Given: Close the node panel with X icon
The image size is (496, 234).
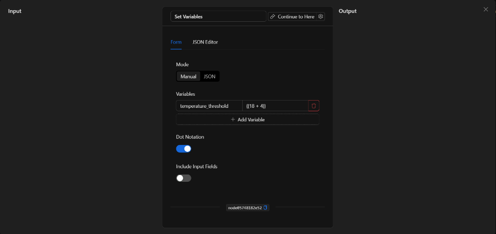Looking at the screenshot, I should pos(485,10).
